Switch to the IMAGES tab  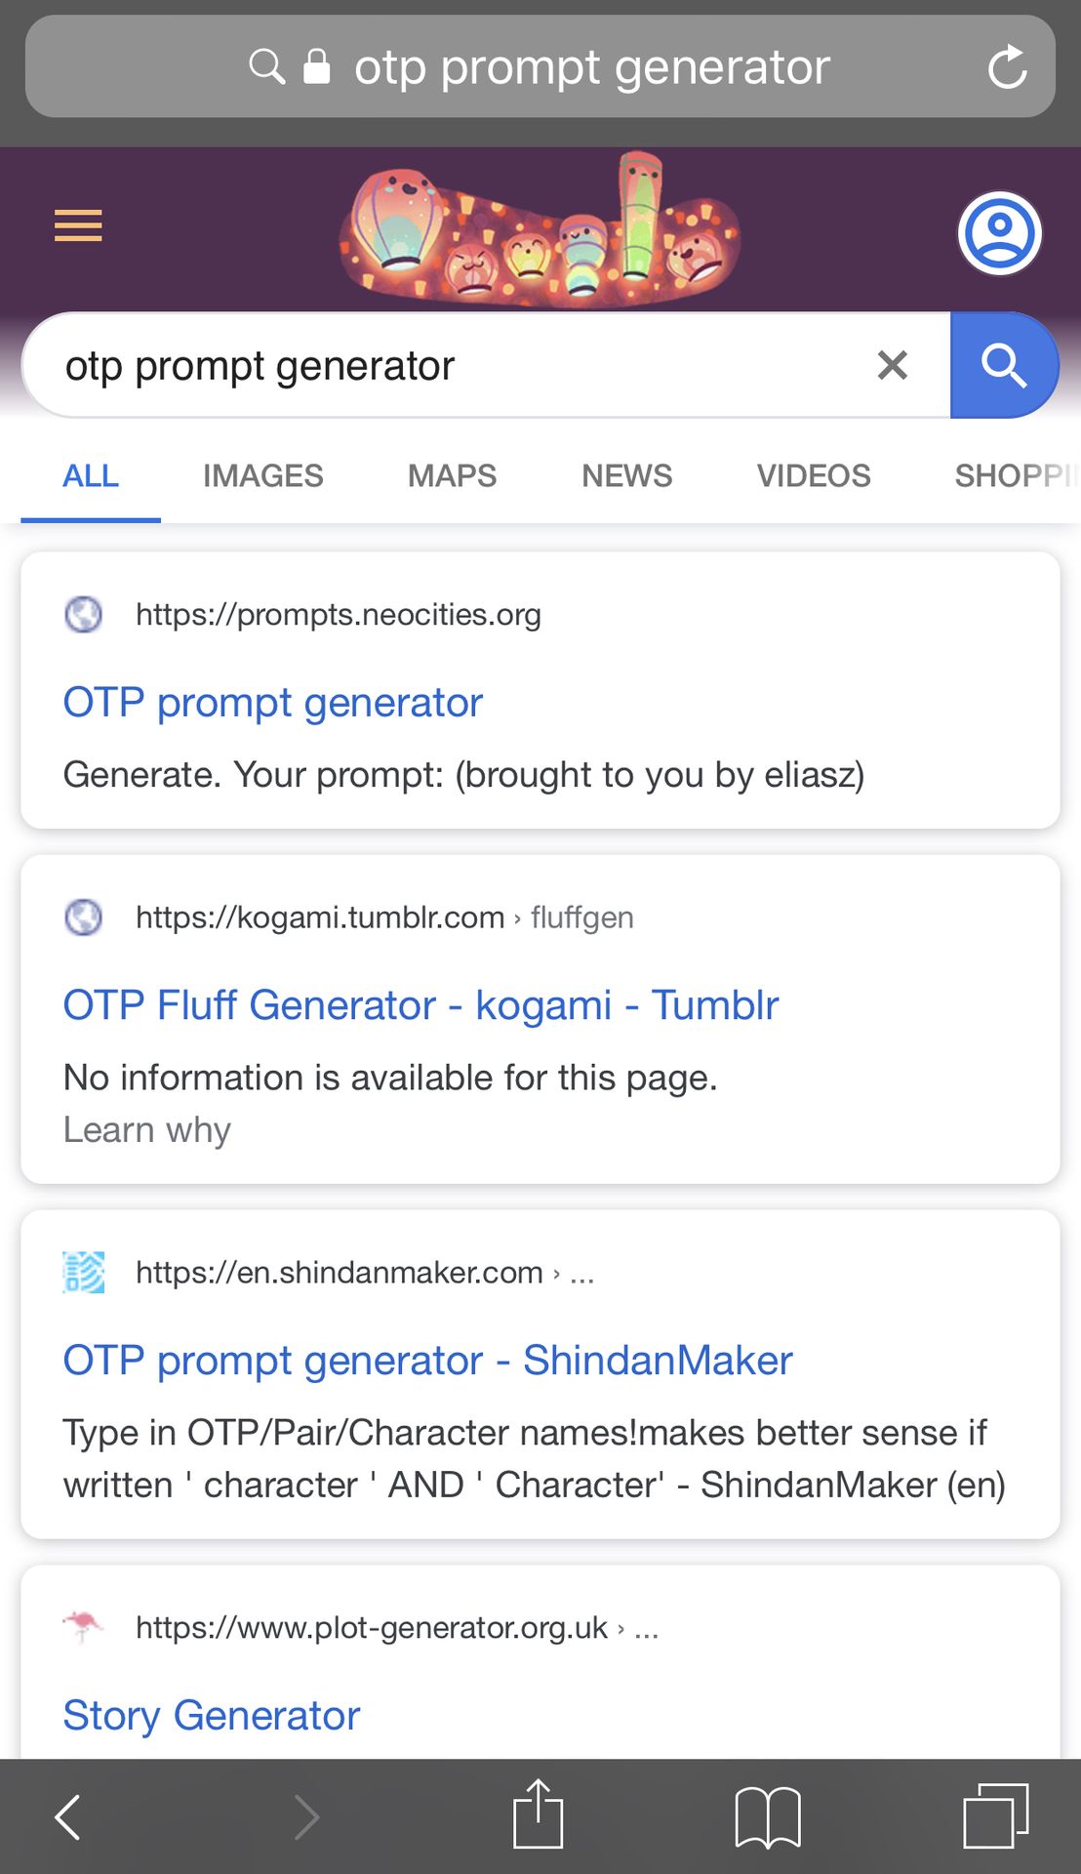click(263, 475)
